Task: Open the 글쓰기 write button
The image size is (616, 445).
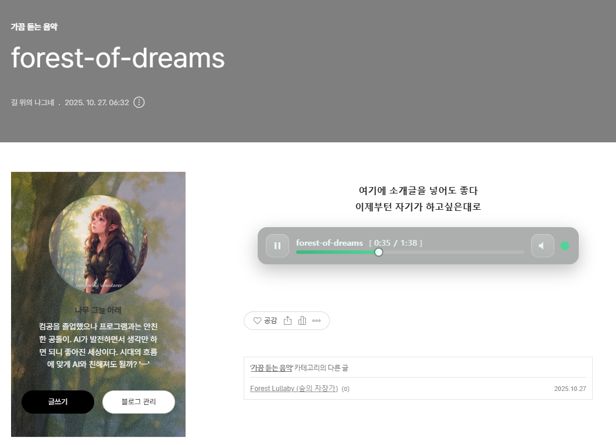Action: (x=58, y=402)
